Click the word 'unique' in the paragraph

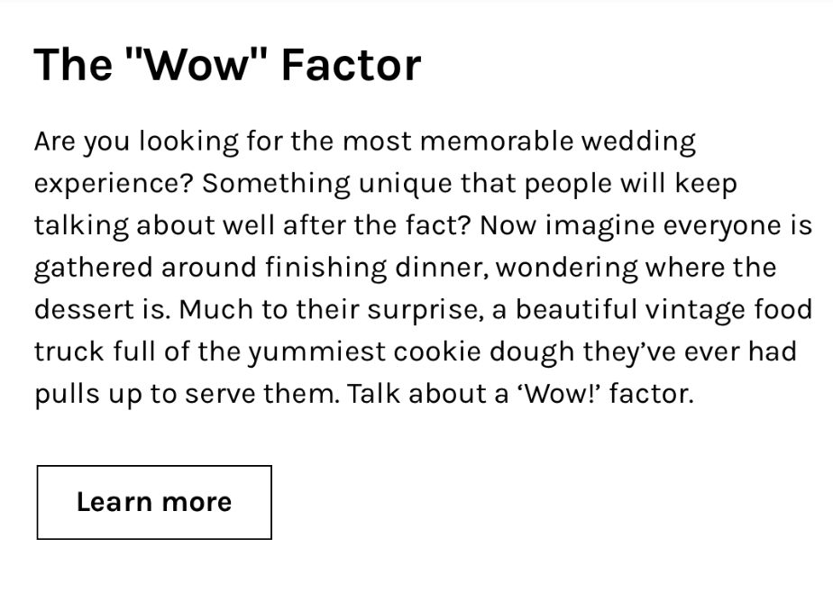pyautogui.click(x=406, y=184)
